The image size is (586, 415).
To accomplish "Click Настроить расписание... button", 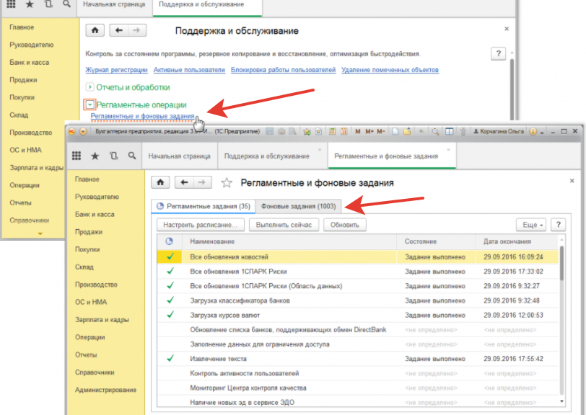I will 201,225.
